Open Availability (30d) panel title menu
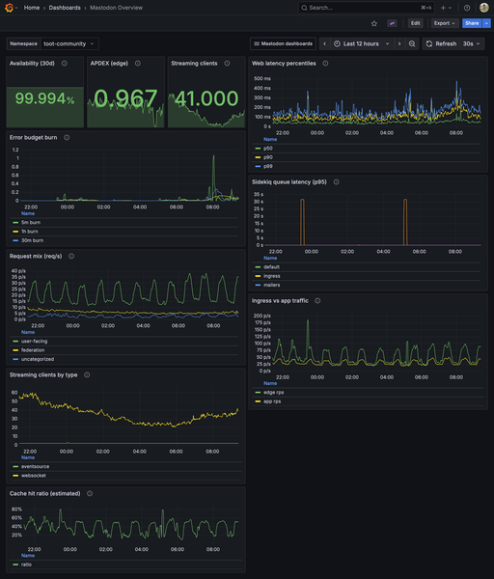The image size is (494, 579). click(32, 64)
